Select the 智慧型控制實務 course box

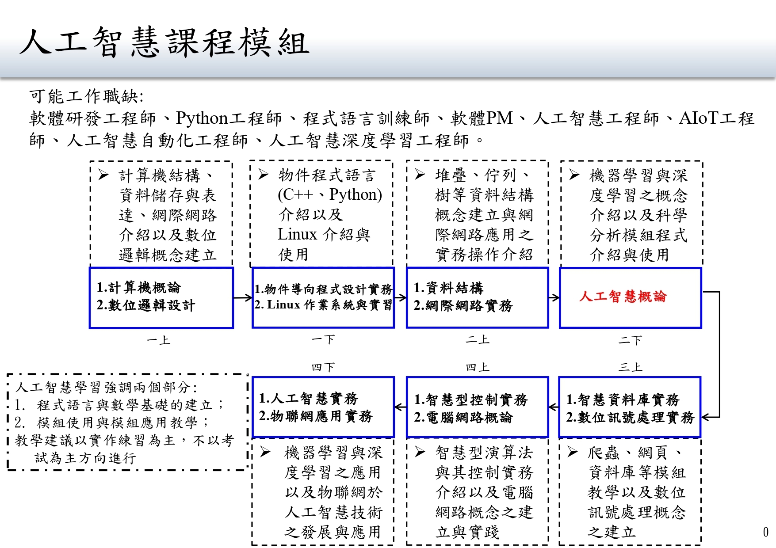coord(477,407)
